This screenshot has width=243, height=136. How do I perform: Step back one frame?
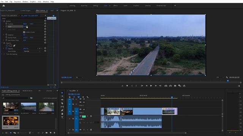pos(147,86)
